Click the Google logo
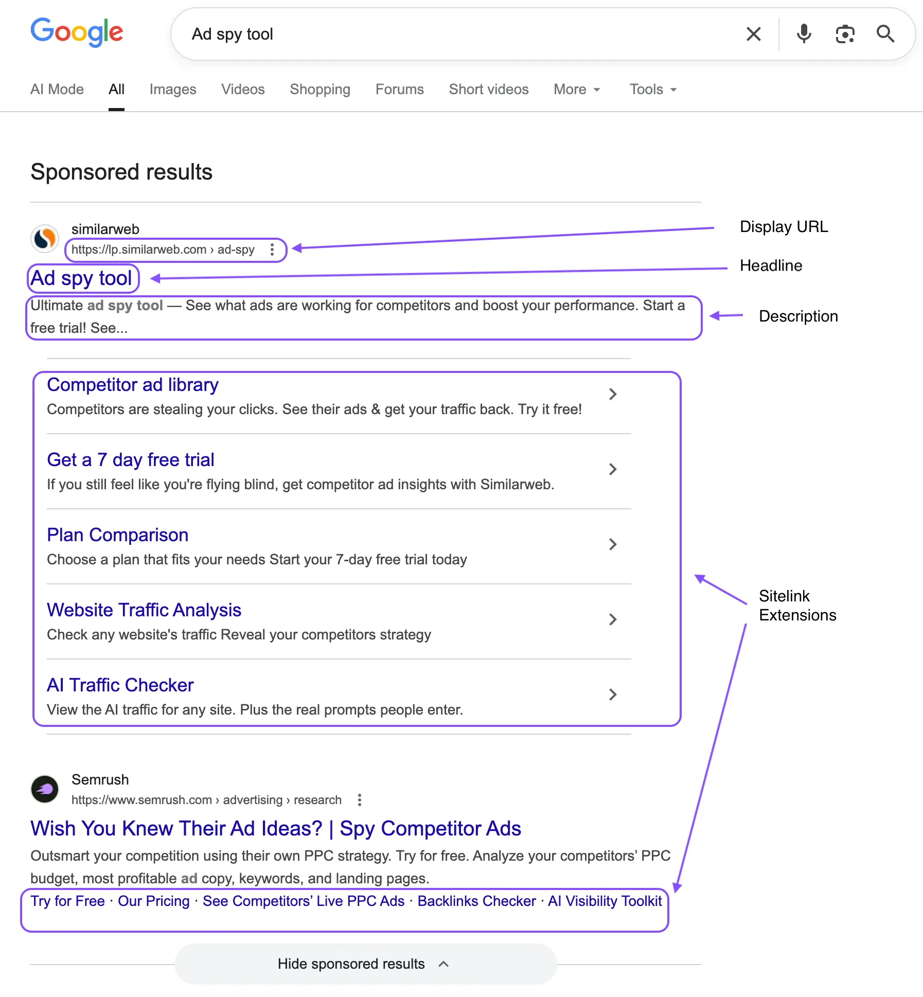 pyautogui.click(x=77, y=32)
